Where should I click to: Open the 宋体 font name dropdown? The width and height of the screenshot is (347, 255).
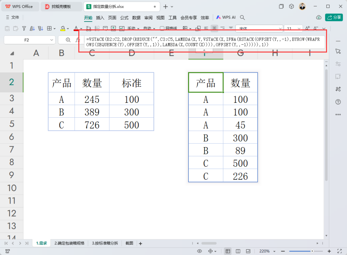point(280,28)
